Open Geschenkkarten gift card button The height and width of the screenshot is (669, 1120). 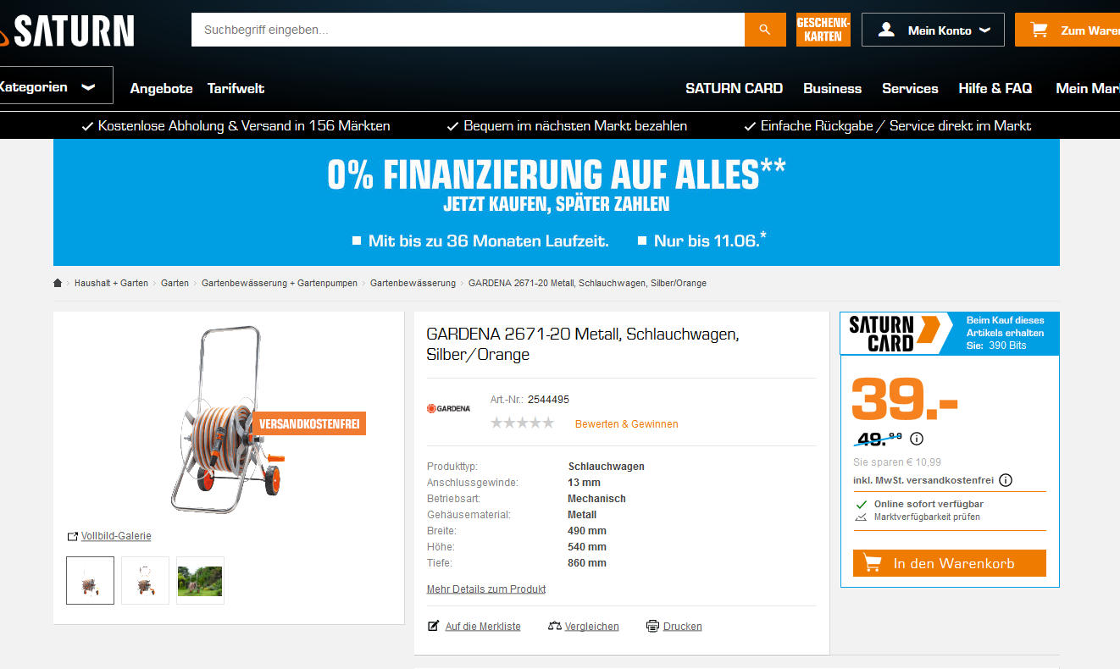[x=823, y=30]
